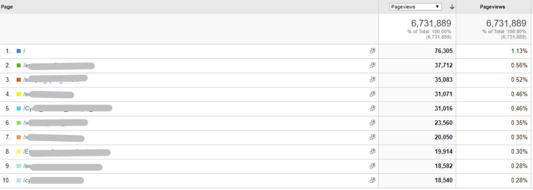Click the 76,305 pageviews value in row 1

[443, 51]
